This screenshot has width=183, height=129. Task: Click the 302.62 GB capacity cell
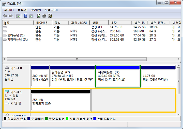[x=117, y=40]
